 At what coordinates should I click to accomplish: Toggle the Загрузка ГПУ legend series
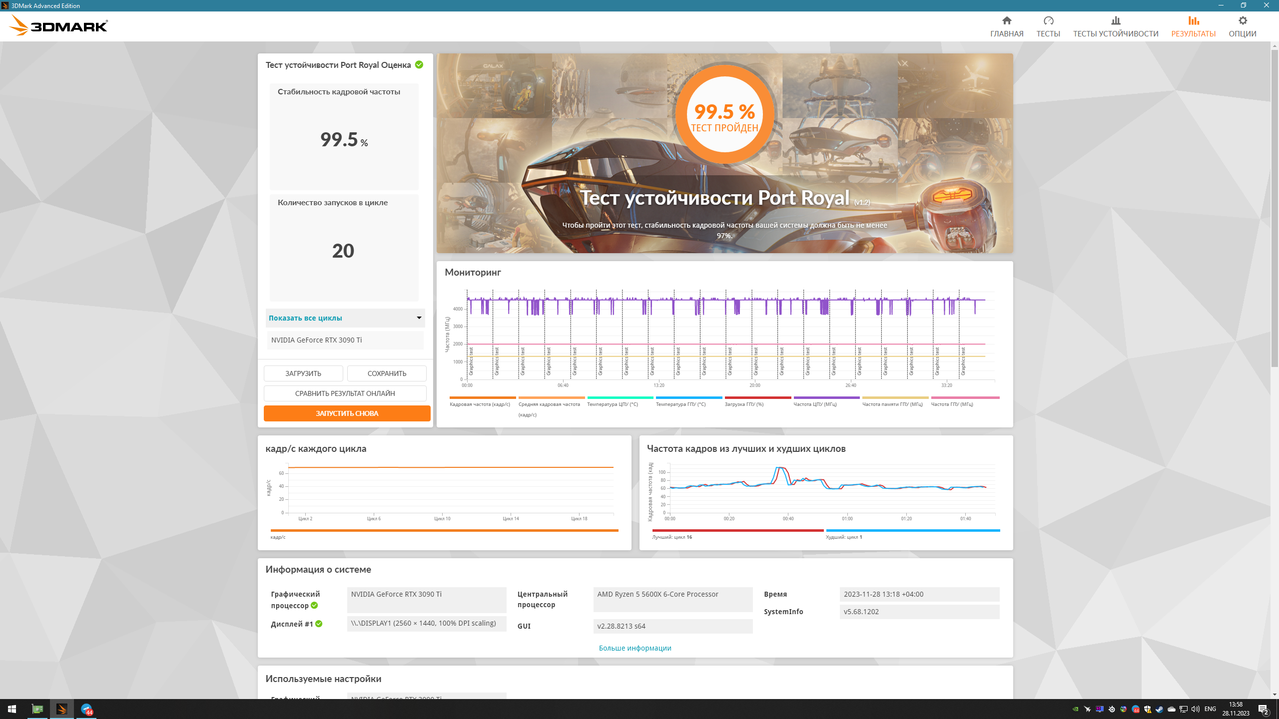click(x=744, y=404)
